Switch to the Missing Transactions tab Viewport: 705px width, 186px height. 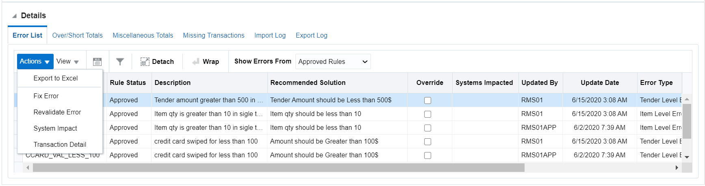[214, 36]
